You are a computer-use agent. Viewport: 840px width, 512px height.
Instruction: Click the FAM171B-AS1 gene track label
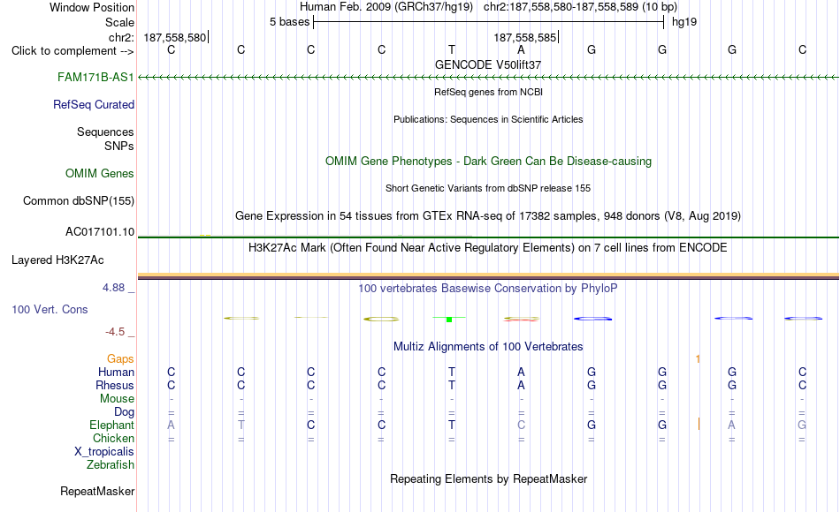(95, 77)
